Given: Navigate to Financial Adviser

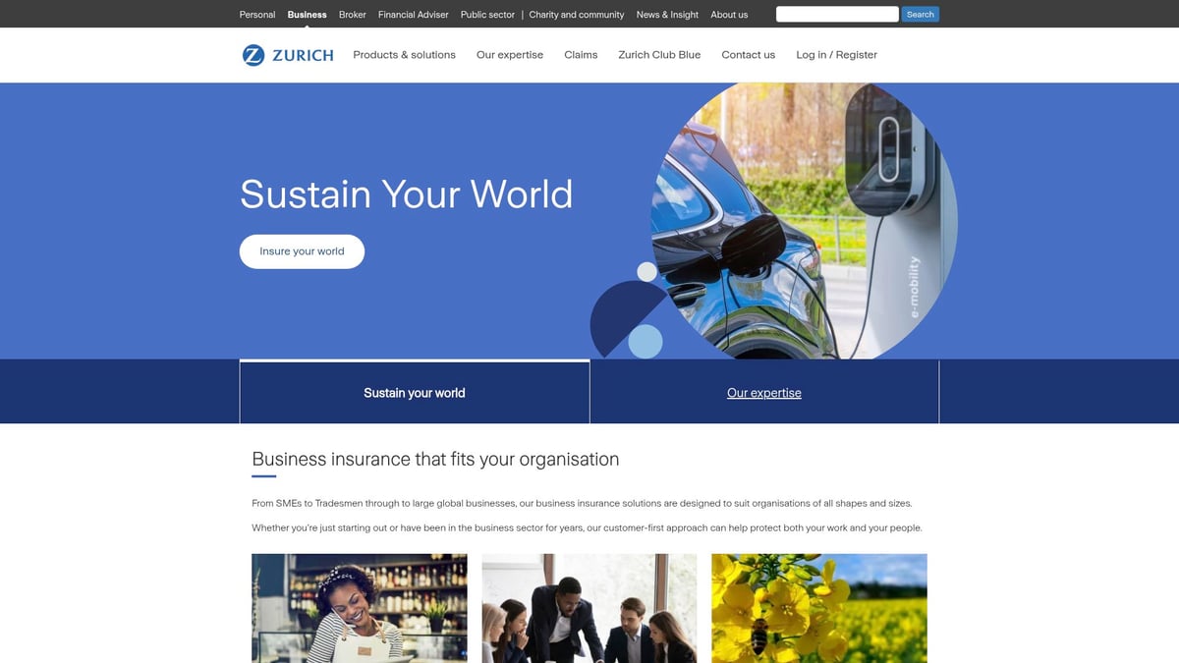Looking at the screenshot, I should coord(413,14).
